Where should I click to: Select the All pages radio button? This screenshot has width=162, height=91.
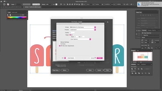[70, 35]
